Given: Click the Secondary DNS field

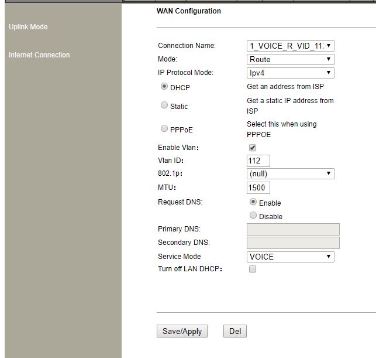Looking at the screenshot, I should point(293,243).
